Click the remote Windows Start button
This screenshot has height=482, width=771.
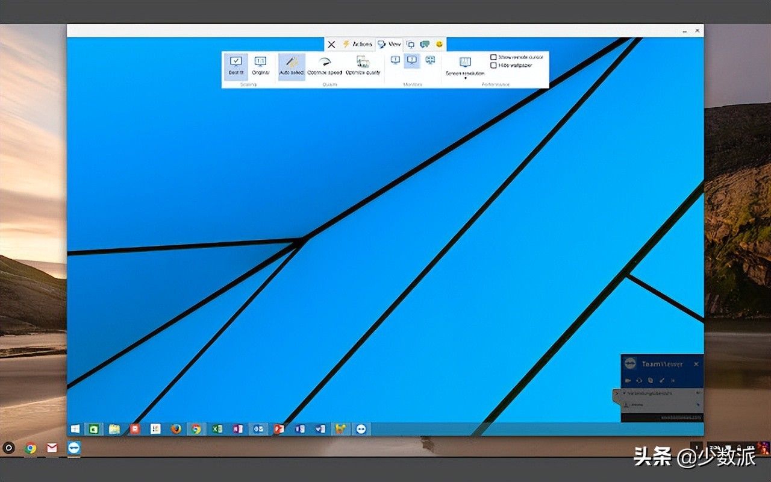coord(75,429)
